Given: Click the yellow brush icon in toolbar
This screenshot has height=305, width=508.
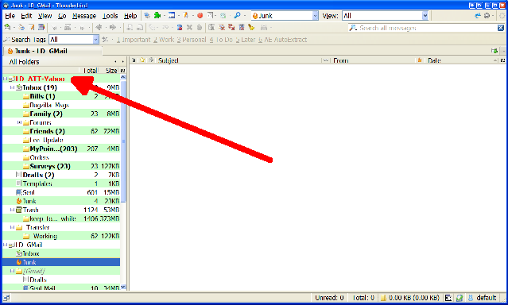Looking at the screenshot, I should click(x=251, y=28).
